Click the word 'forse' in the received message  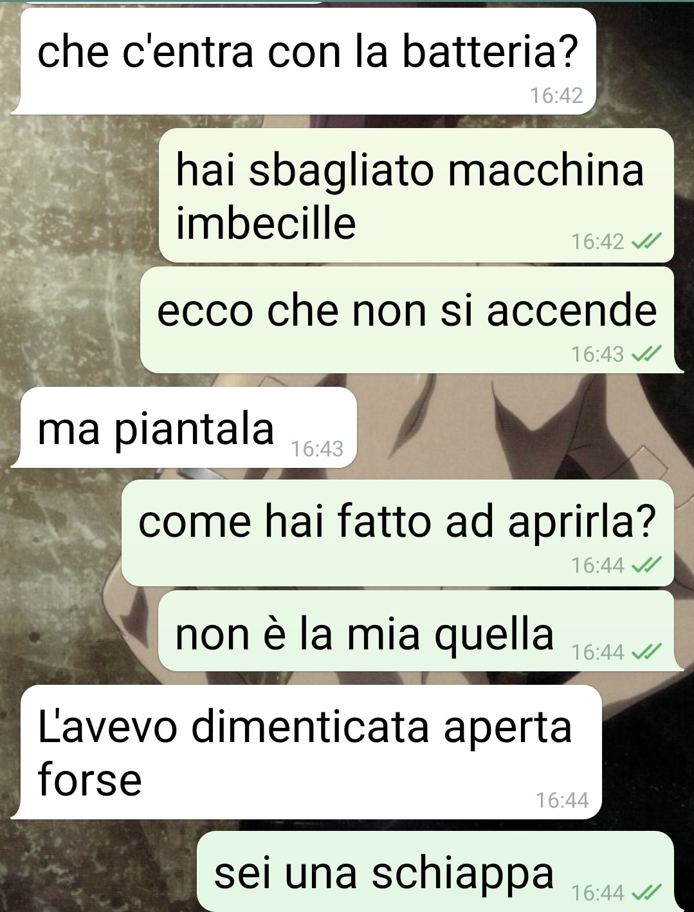click(90, 780)
